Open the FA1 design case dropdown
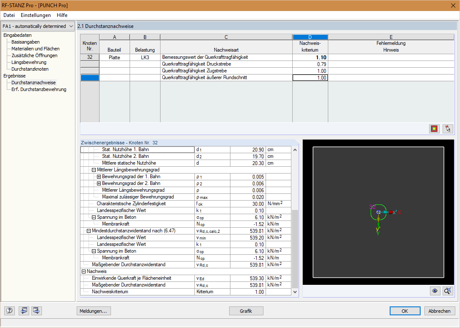Image resolution: width=460 pixels, height=328 pixels. click(x=71, y=26)
